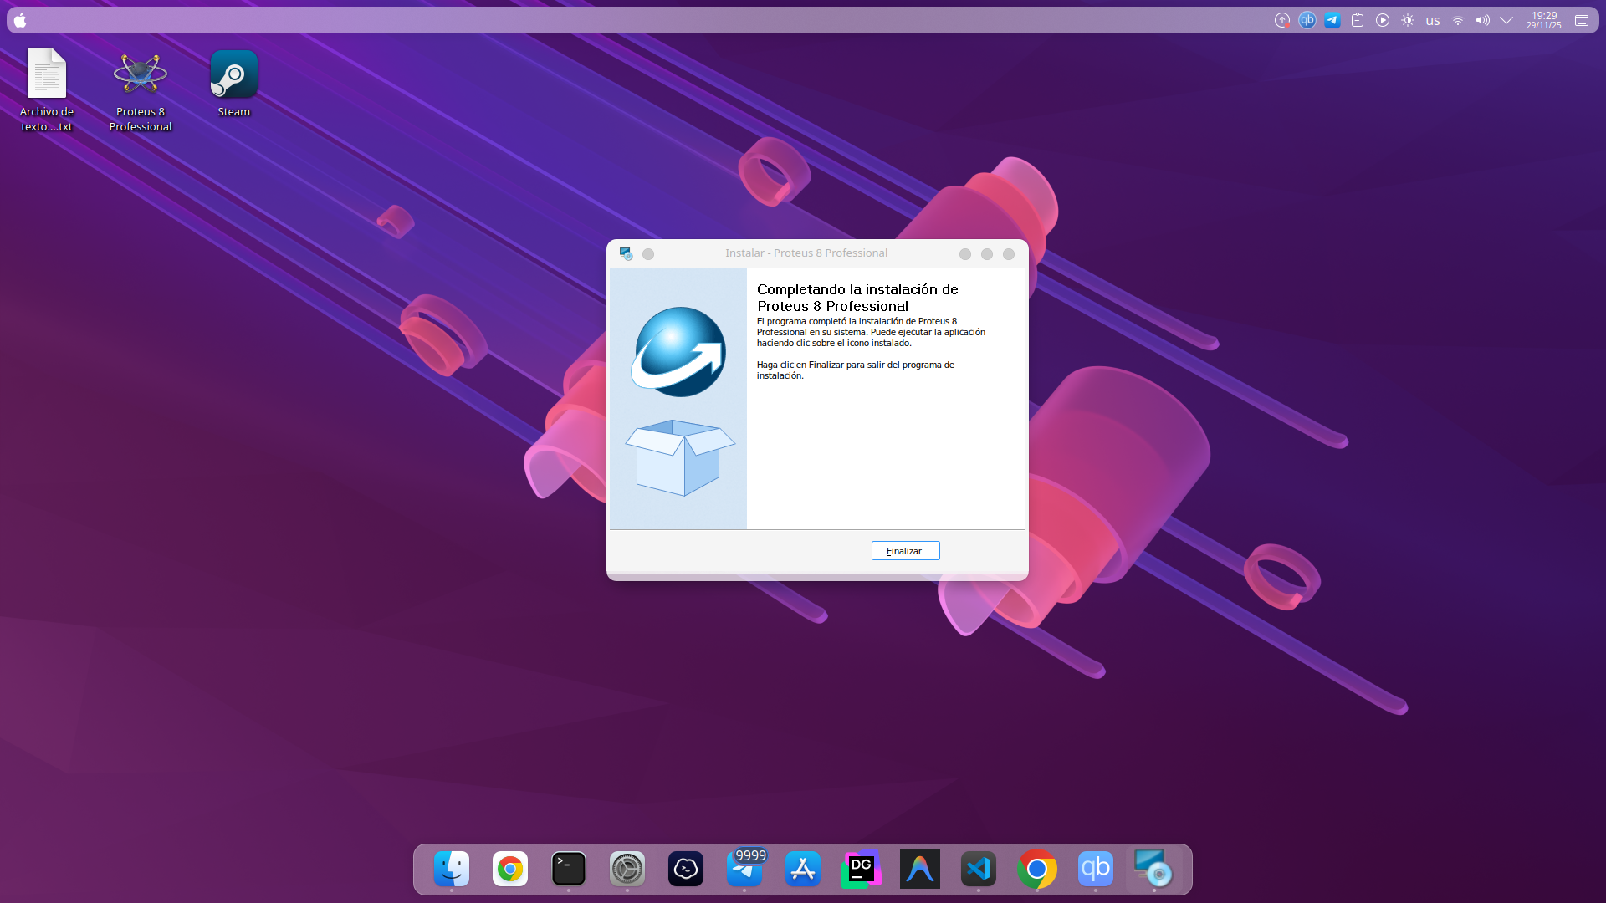
Task: Open the volume control in tray
Action: 1482,20
